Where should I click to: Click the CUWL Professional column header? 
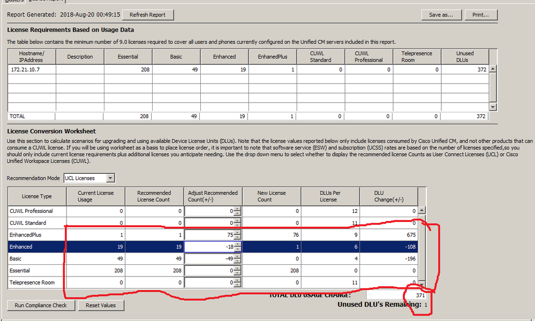(368, 57)
